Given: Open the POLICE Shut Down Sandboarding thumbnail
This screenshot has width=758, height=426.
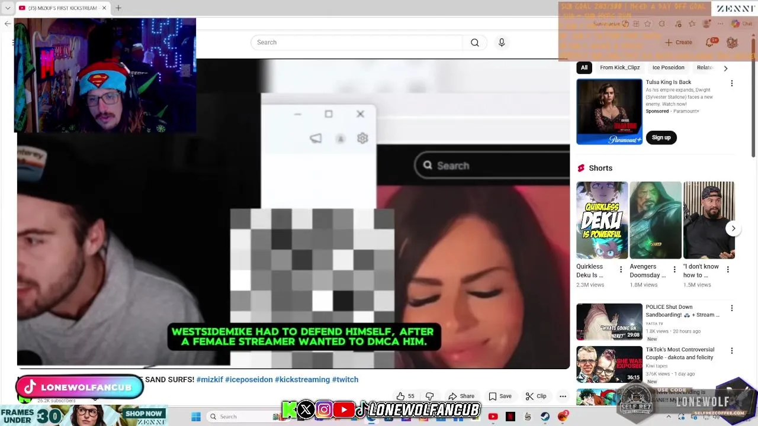Looking at the screenshot, I should (609, 322).
